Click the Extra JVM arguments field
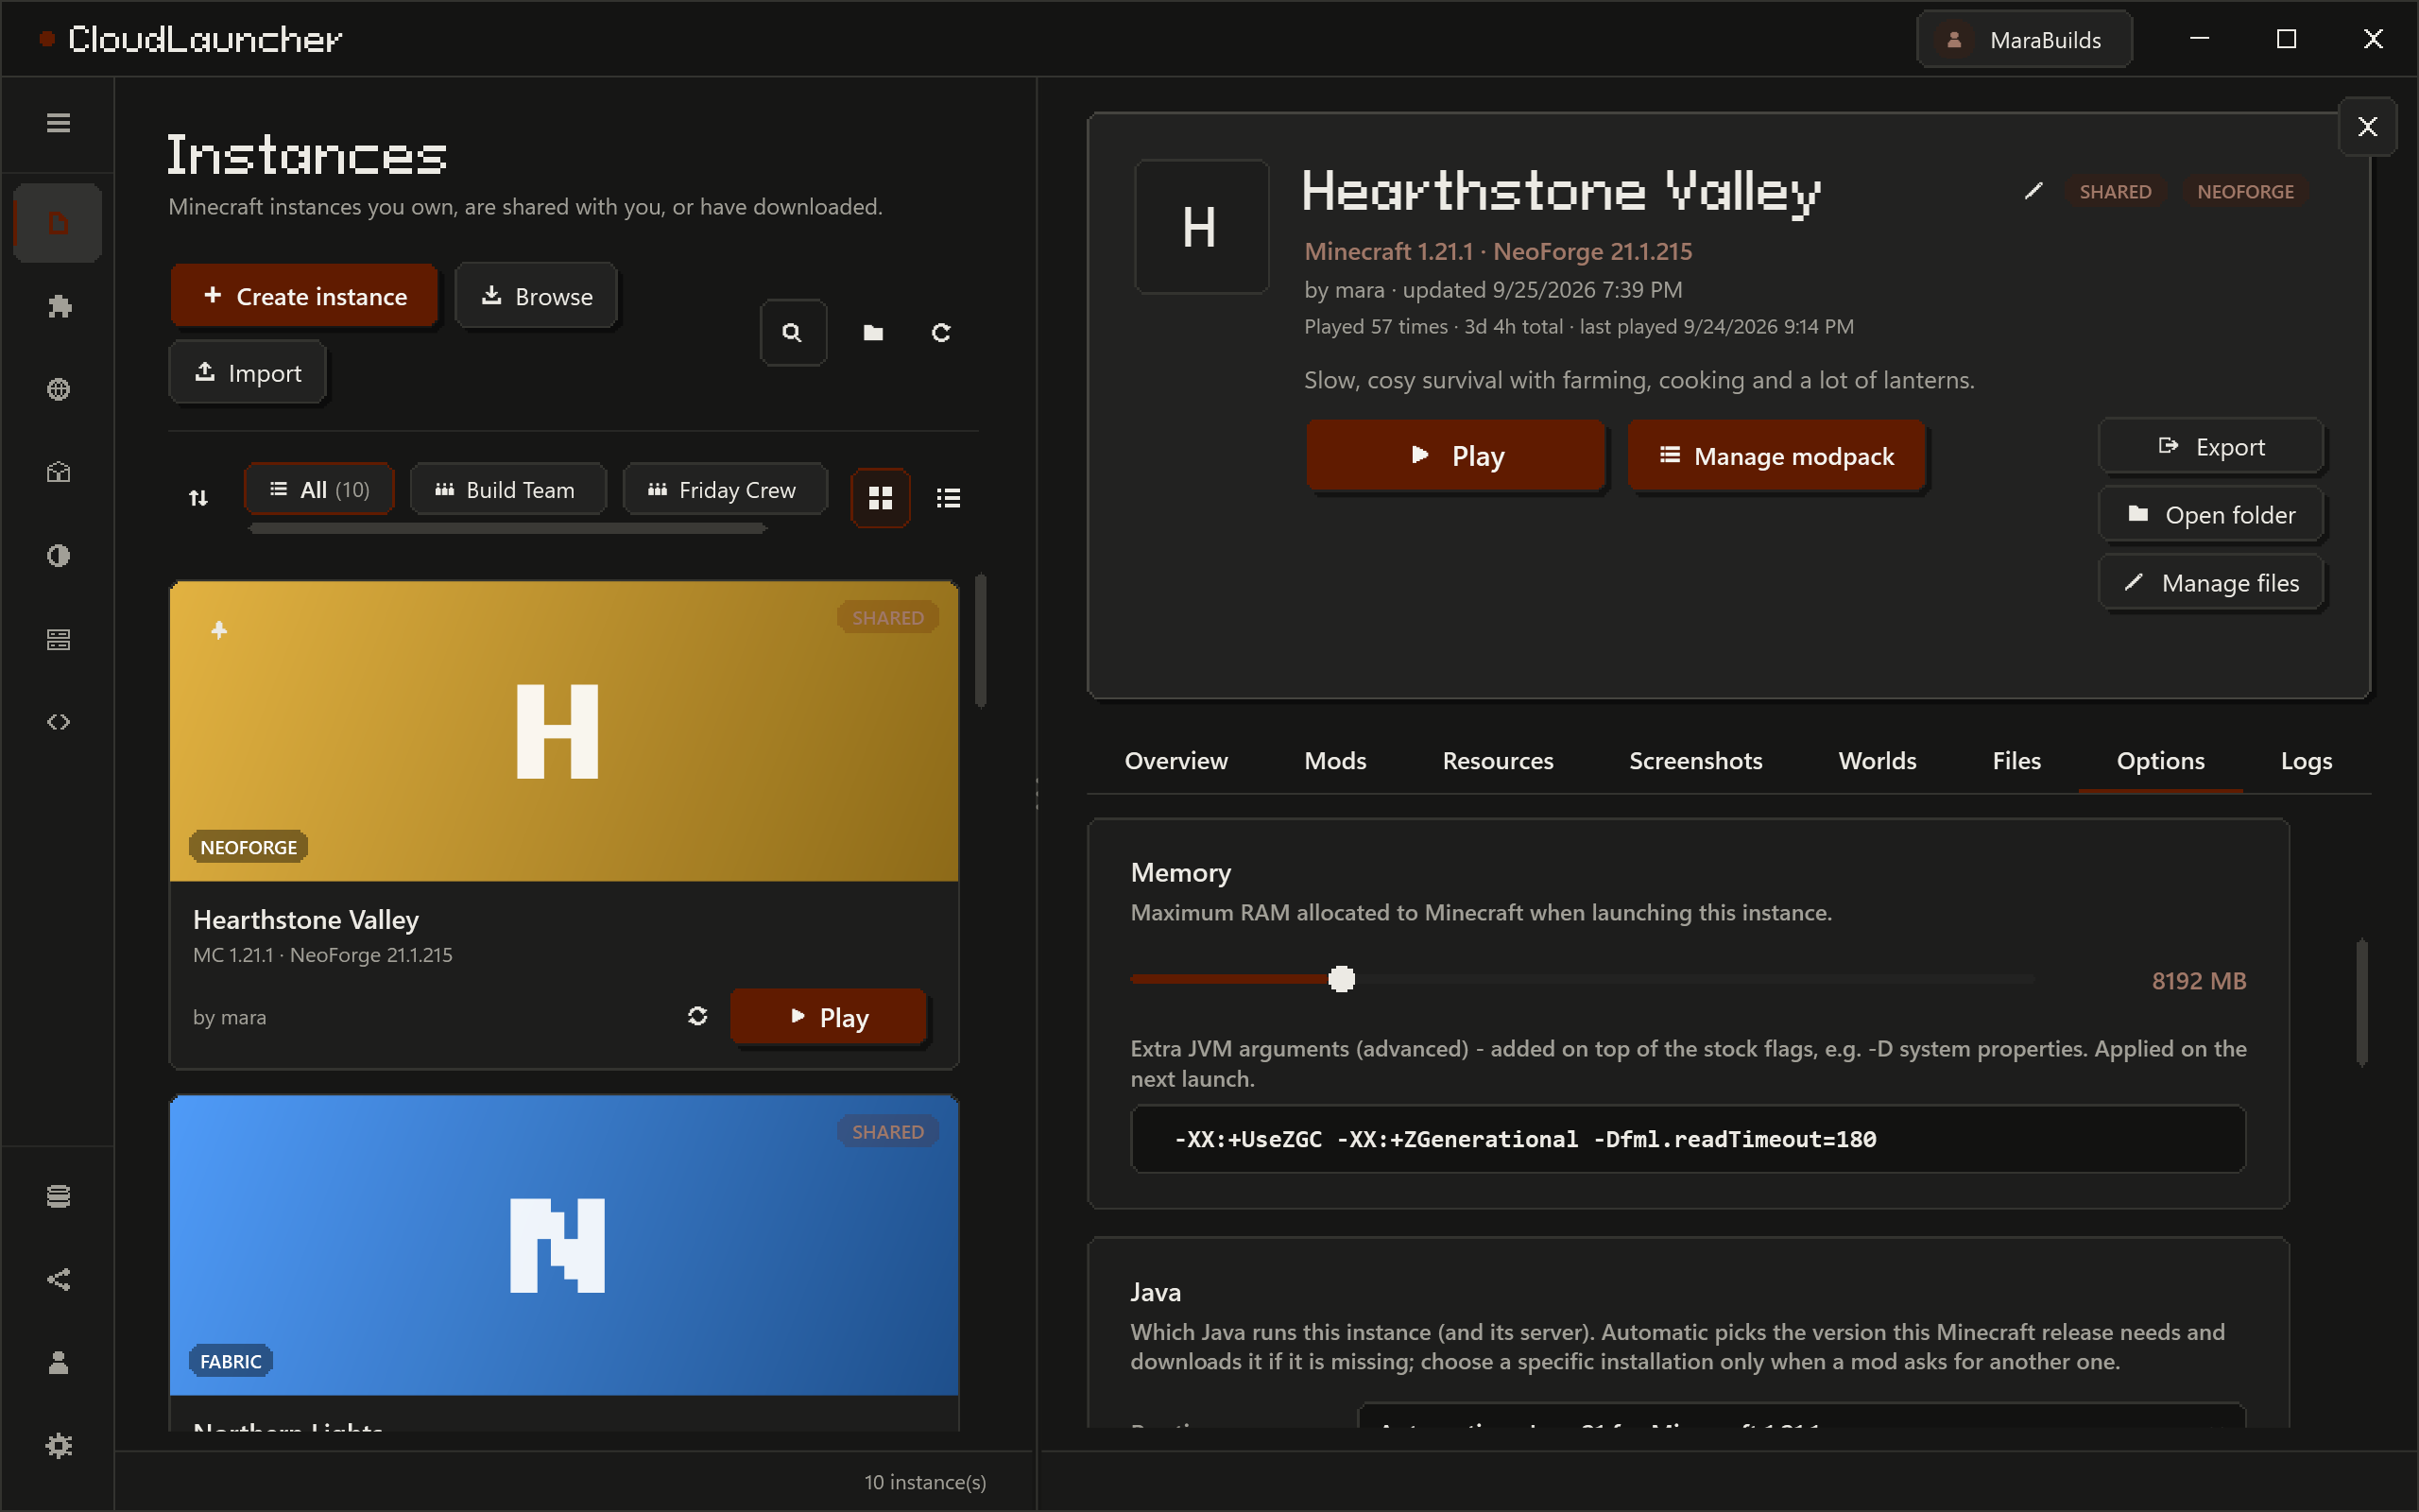This screenshot has height=1512, width=2419. pyautogui.click(x=1688, y=1139)
